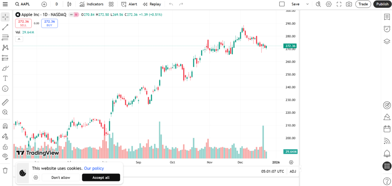Open chart settings hexagon icon in toolbar
The width and height of the screenshot is (392, 186).
tap(328, 4)
